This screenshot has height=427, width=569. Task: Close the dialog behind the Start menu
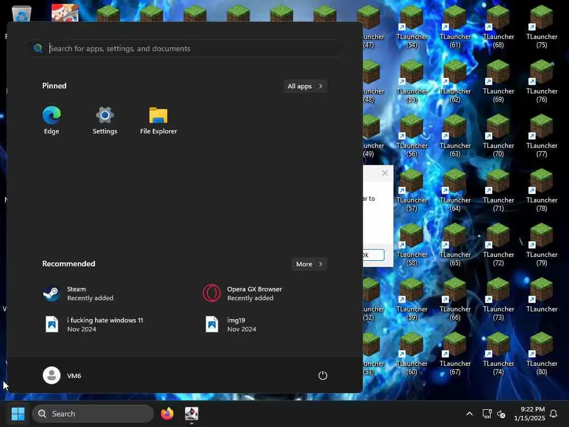[x=385, y=173]
